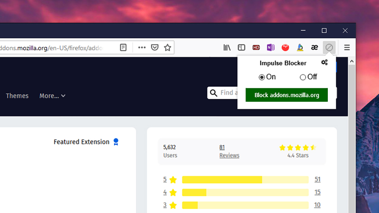This screenshot has height=213, width=379.
Task: Click the search magnifier icon
Action: [x=214, y=93]
